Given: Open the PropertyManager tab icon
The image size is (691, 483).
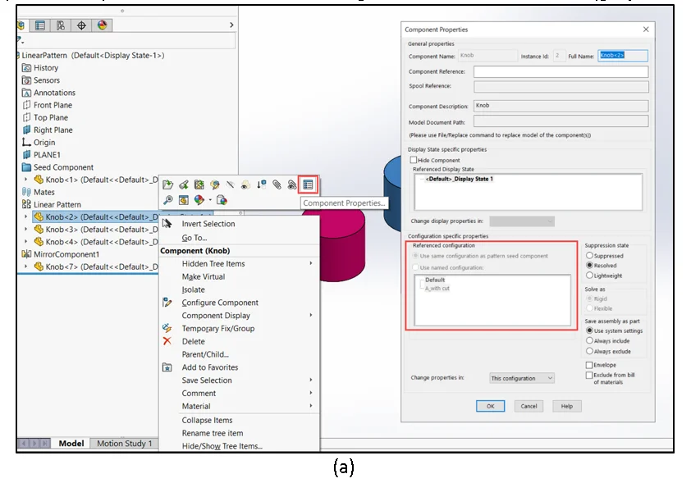Looking at the screenshot, I should 40,25.
